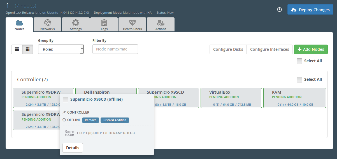Open node Details in the popup
This screenshot has width=337, height=159.
[73, 148]
